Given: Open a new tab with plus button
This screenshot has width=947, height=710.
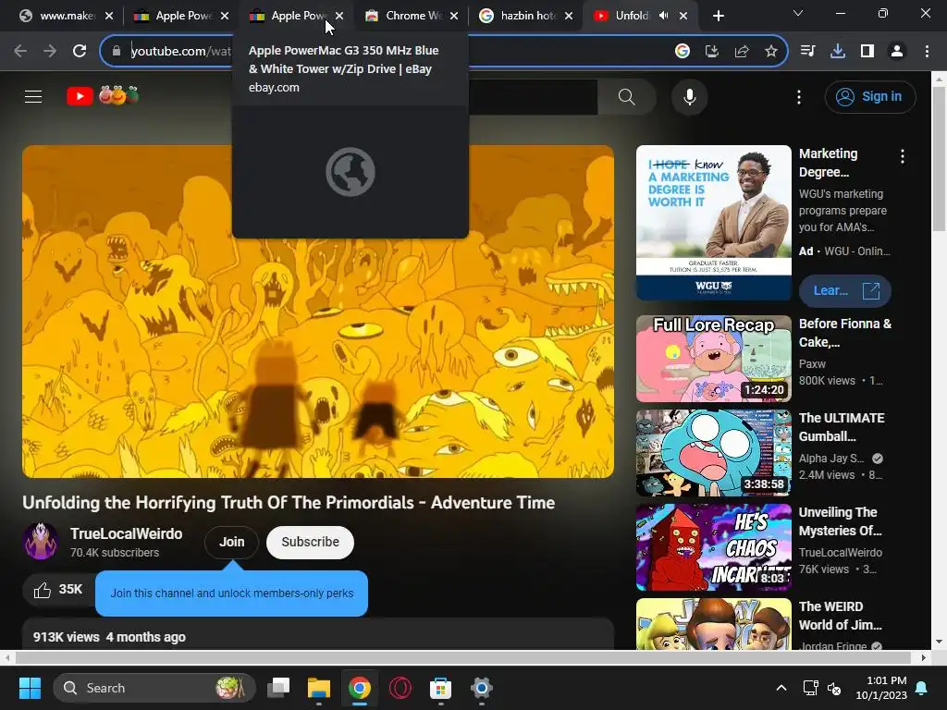Looking at the screenshot, I should point(718,17).
